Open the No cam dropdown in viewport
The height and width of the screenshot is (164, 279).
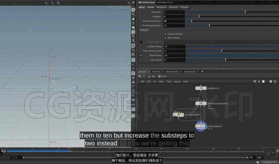124,8
